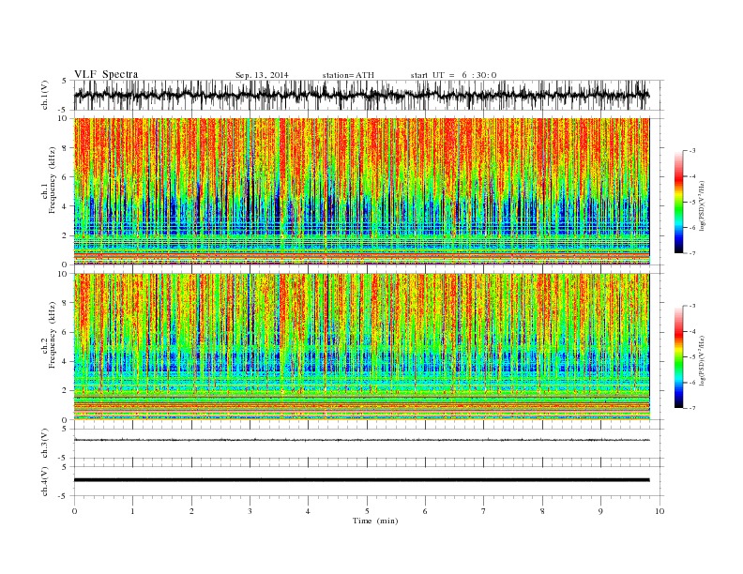Click the '-7' label on ch.2 colorbar

tap(691, 408)
